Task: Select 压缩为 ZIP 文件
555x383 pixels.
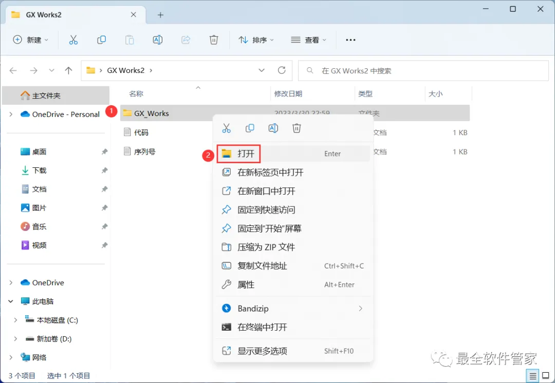Action: coord(293,247)
